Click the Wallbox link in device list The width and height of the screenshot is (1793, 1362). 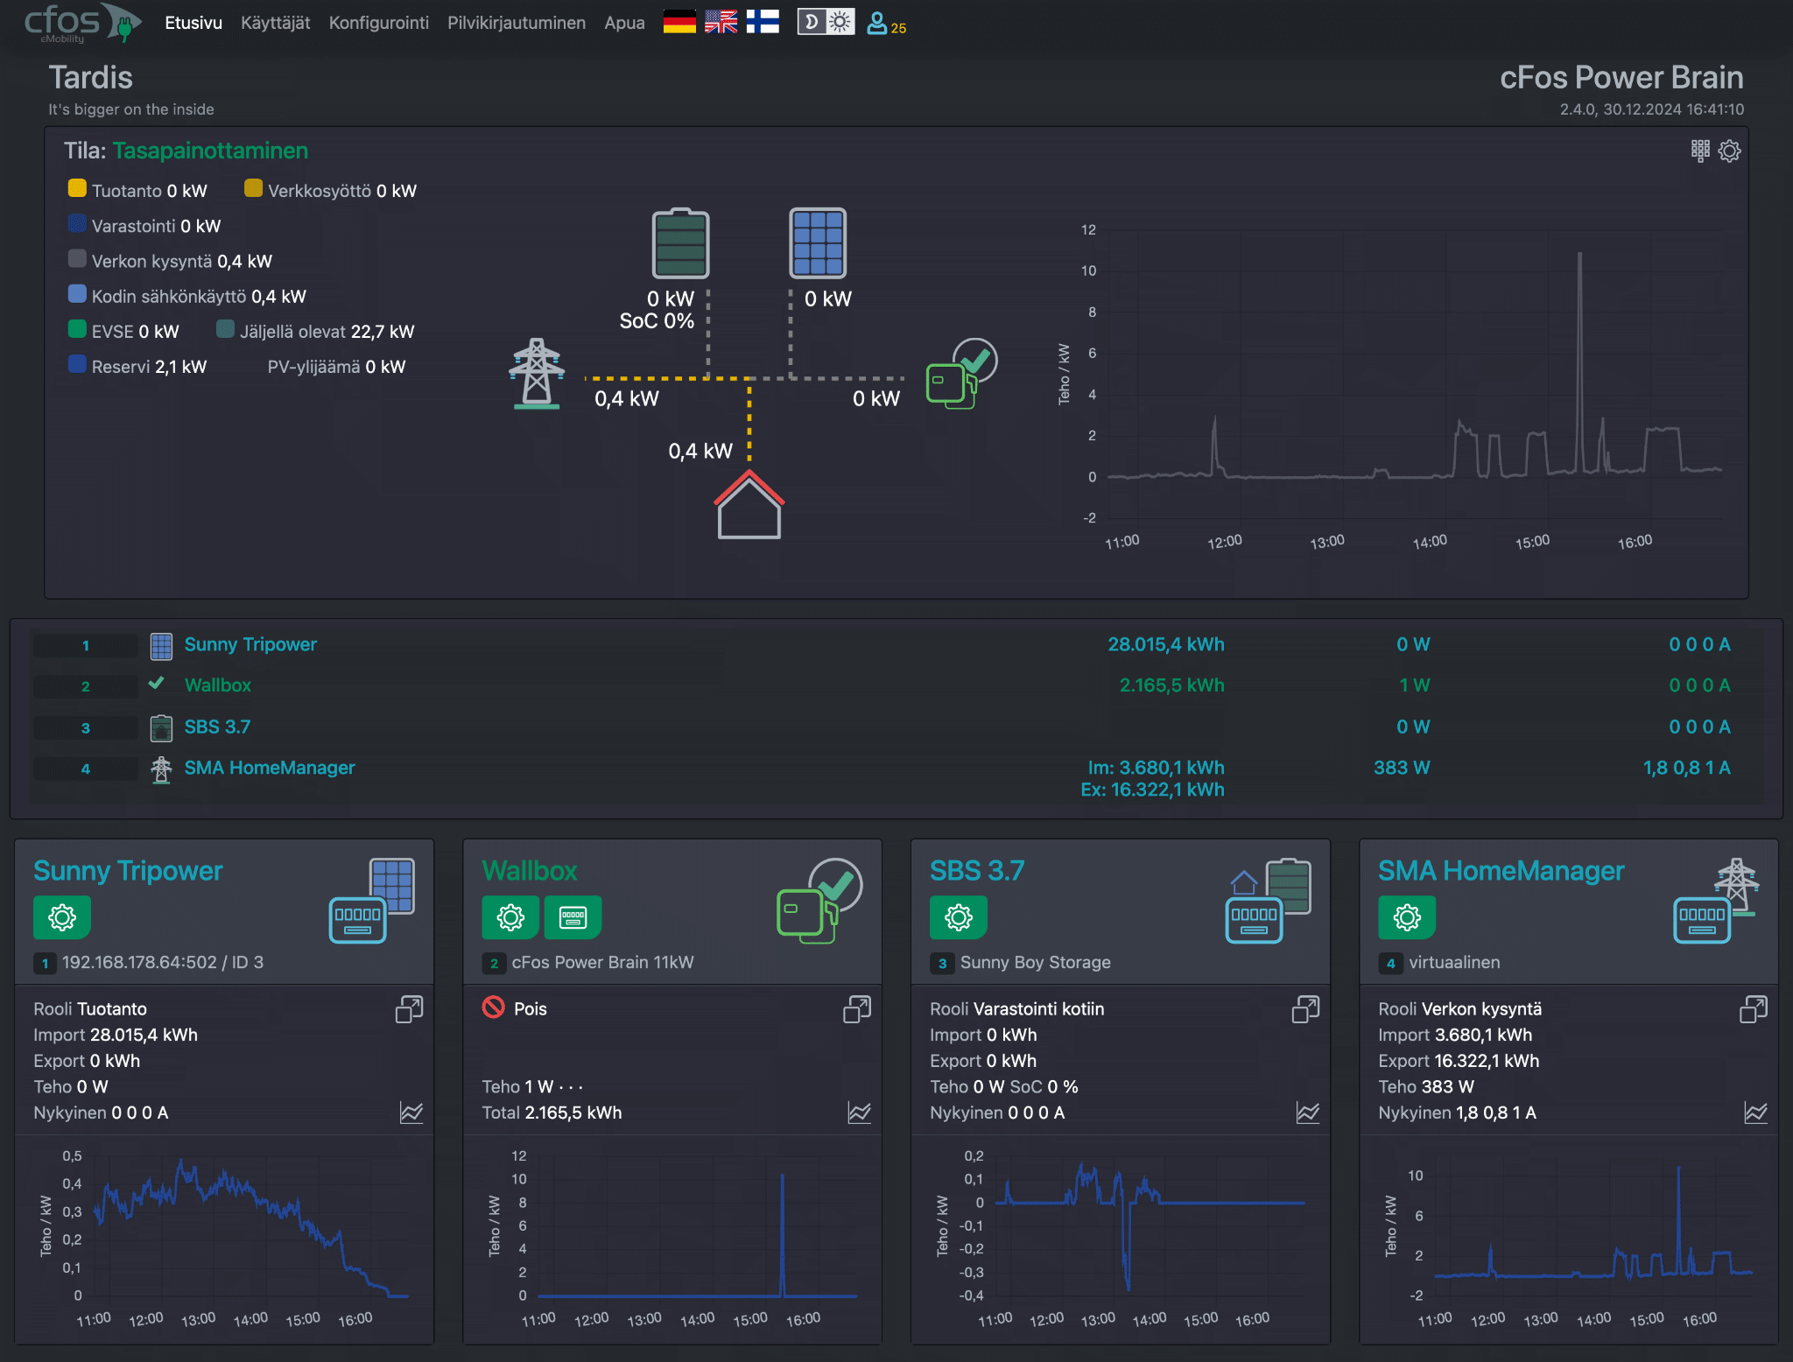217,685
